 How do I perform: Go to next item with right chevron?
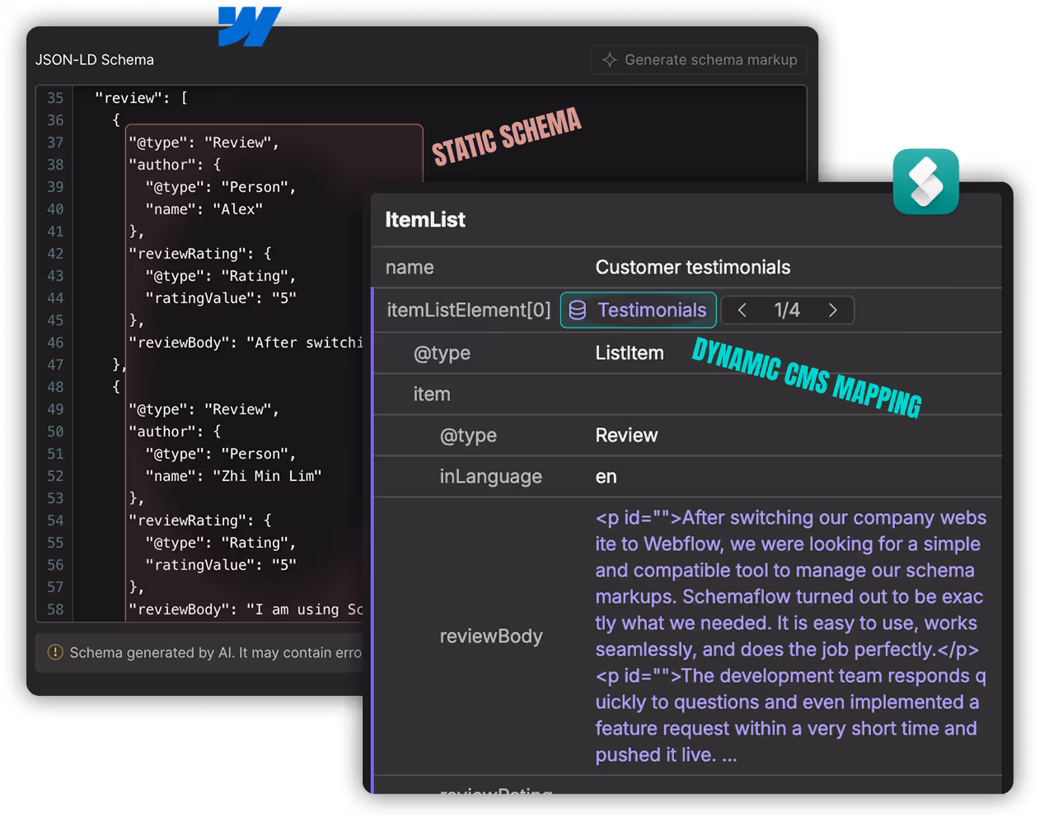click(832, 310)
